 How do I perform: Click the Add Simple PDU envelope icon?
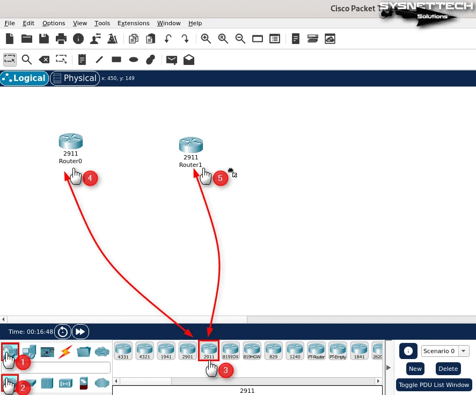[x=172, y=60]
